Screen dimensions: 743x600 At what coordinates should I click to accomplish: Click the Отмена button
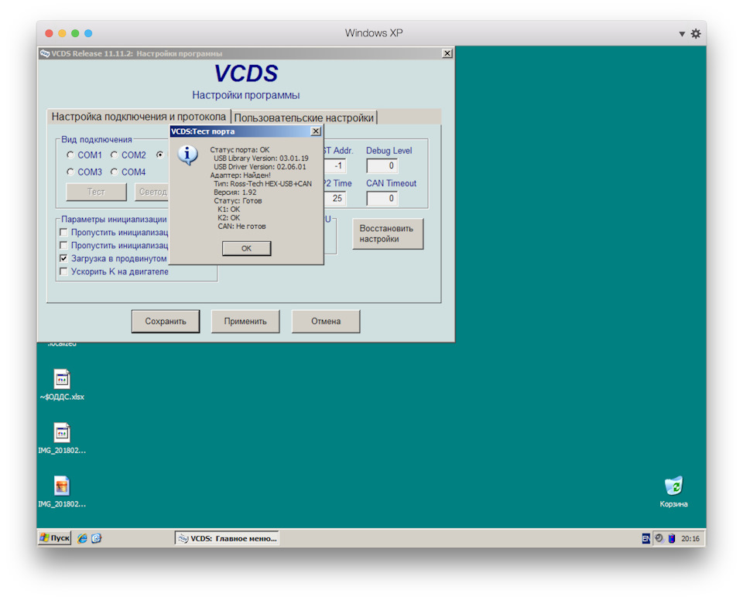pyautogui.click(x=326, y=321)
